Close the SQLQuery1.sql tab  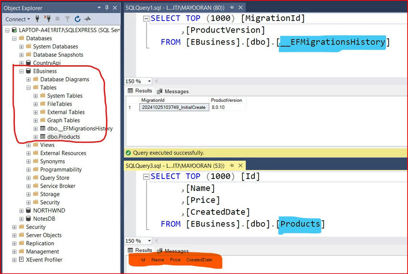(x=240, y=8)
